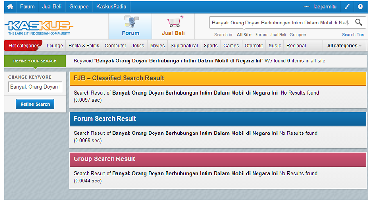The height and width of the screenshot is (205, 373).
Task: Click the Group Search Result header
Action: (218, 159)
